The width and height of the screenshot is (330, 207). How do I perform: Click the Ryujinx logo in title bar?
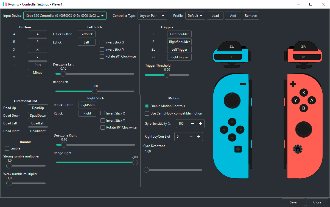(4, 4)
